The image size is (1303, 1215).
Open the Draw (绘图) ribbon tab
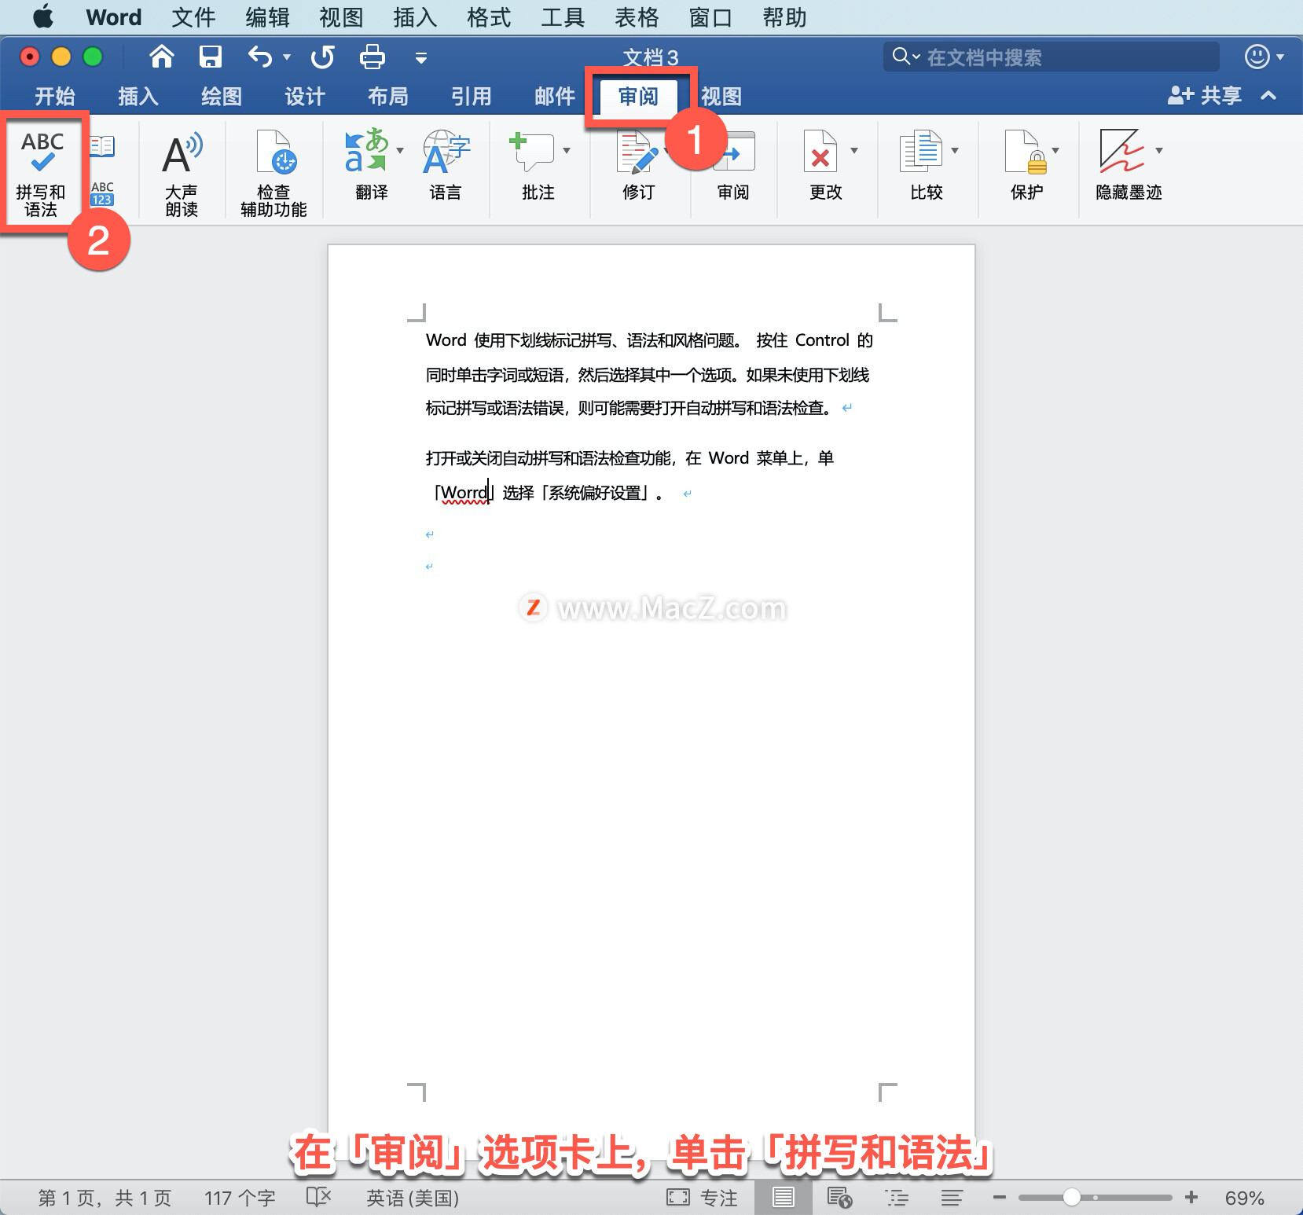tap(222, 96)
